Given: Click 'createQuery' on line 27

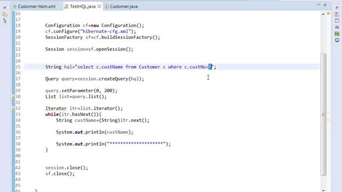Looking at the screenshot, I should [x=113, y=79].
